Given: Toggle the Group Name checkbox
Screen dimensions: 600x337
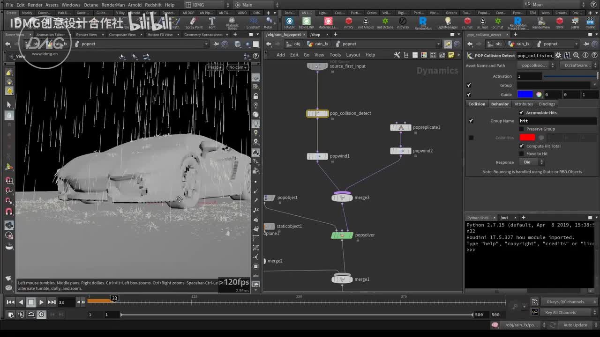Looking at the screenshot, I should tap(471, 121).
